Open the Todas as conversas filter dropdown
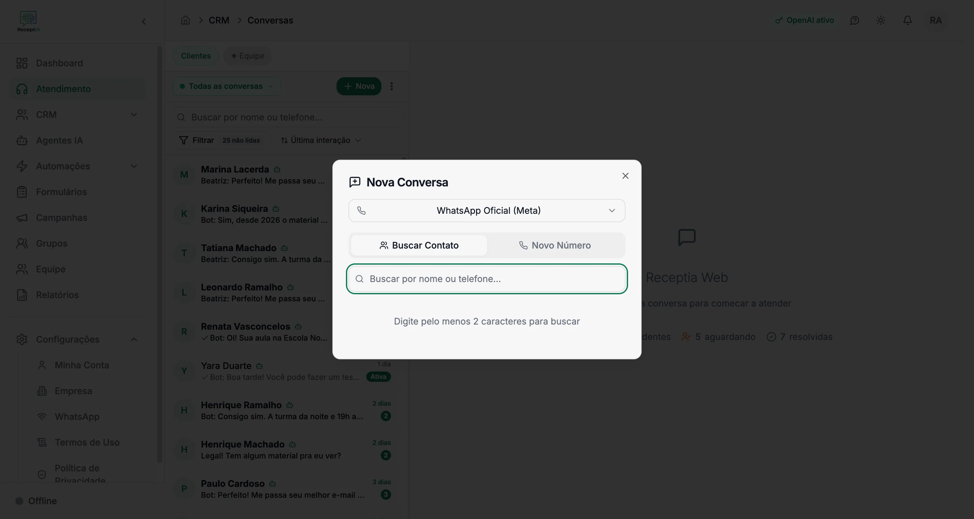974x519 pixels. 227,86
